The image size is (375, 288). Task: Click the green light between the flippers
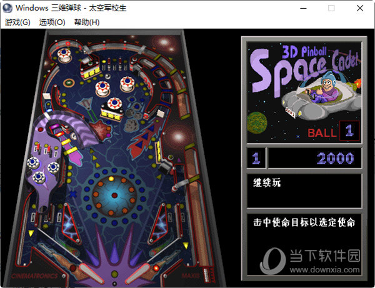click(x=114, y=274)
